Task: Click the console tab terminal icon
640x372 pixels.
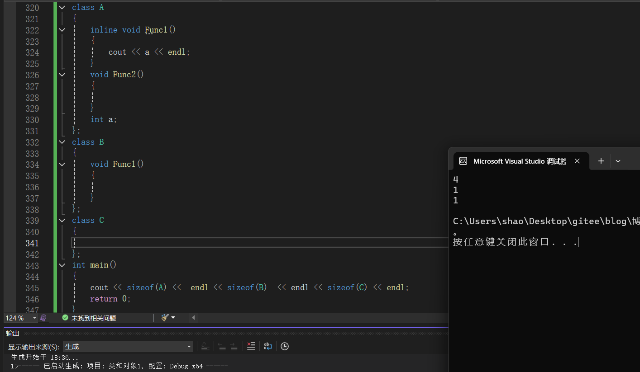Action: point(463,161)
